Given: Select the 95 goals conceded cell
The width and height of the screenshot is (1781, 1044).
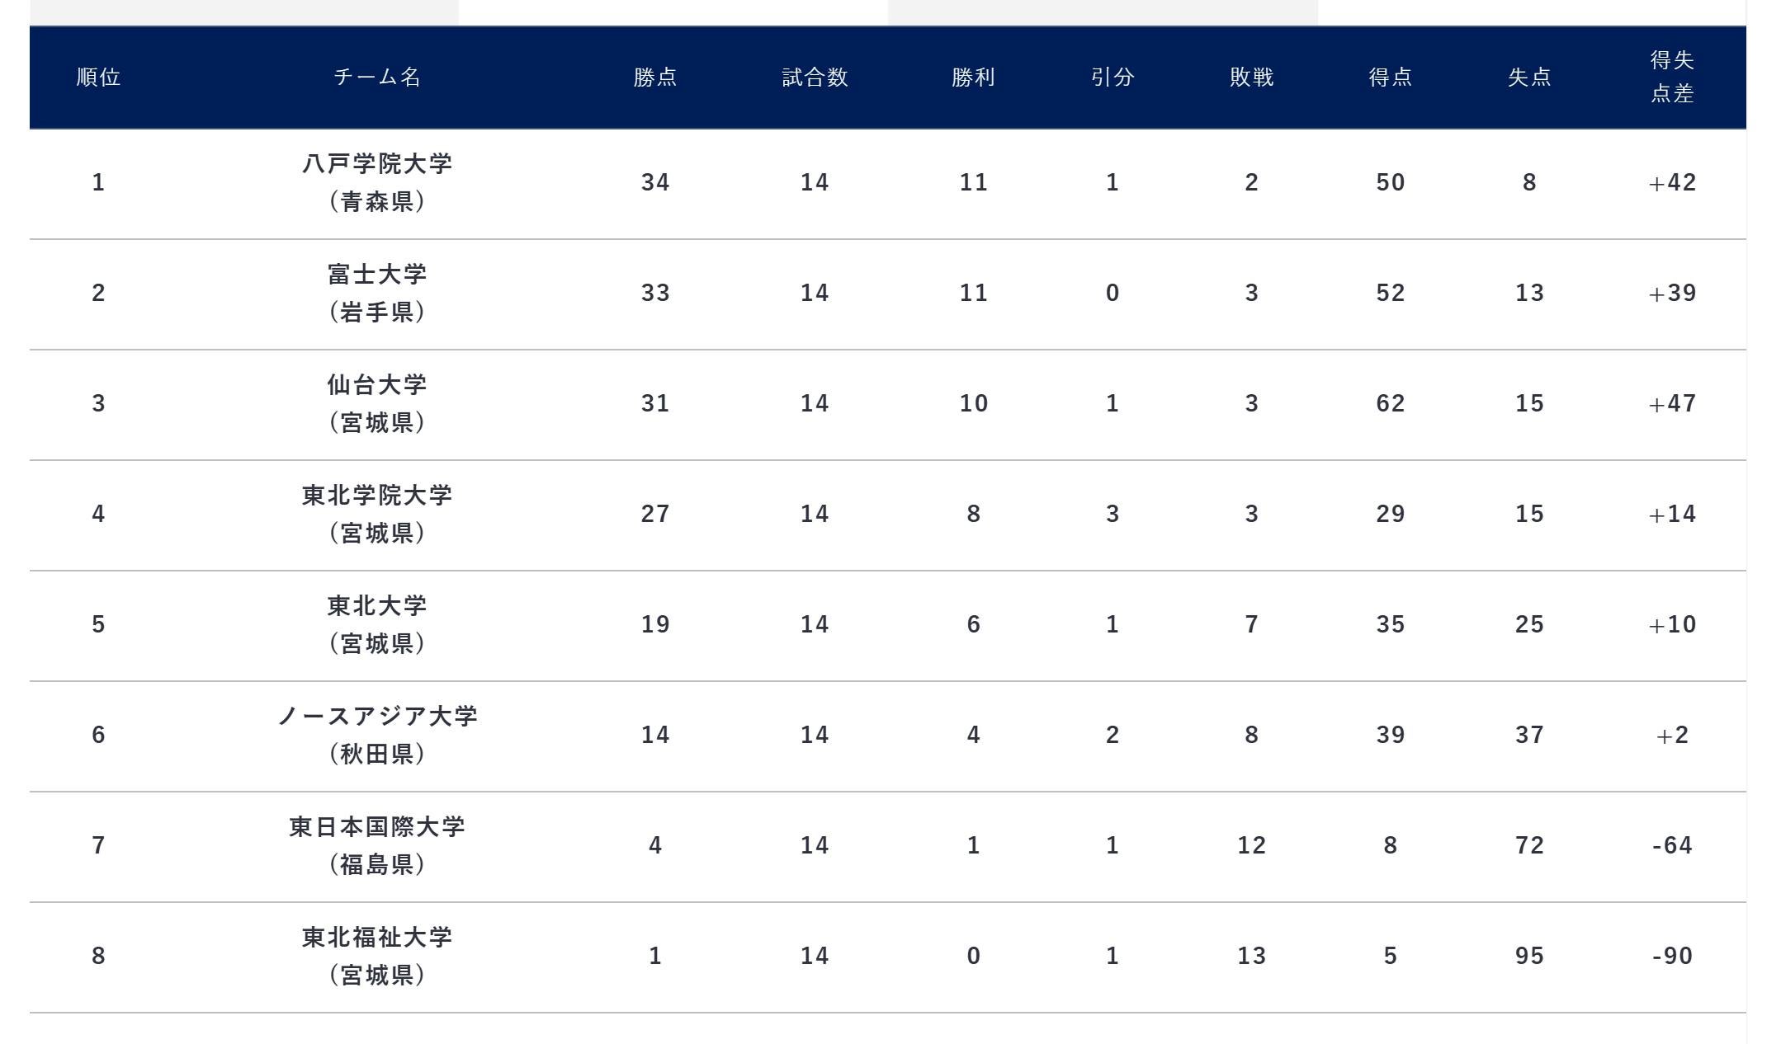Looking at the screenshot, I should (1529, 957).
